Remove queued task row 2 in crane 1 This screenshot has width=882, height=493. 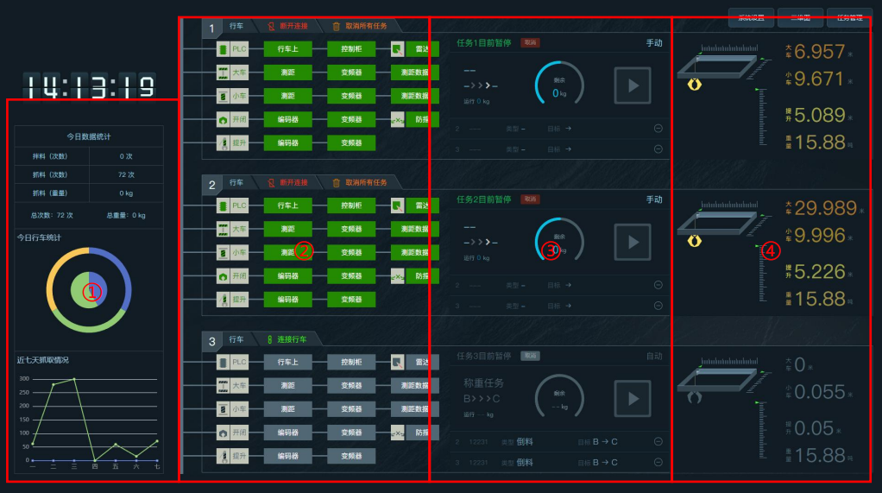tap(658, 129)
